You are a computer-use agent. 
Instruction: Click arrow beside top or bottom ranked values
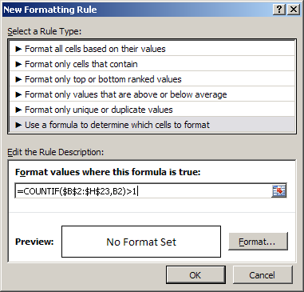(x=18, y=79)
